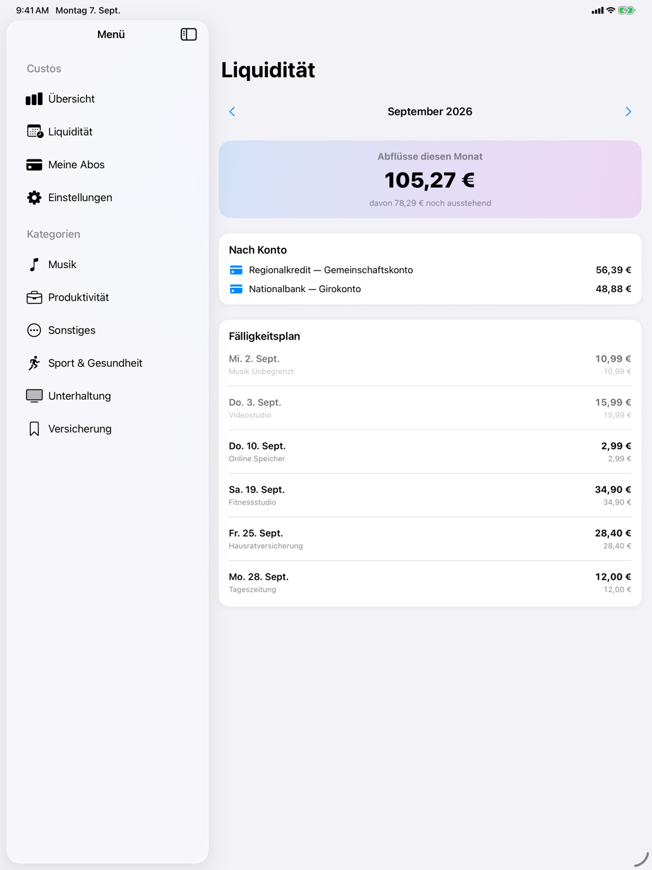652x870 pixels.
Task: Click the Nationalbank account card icon
Action: pos(236,289)
